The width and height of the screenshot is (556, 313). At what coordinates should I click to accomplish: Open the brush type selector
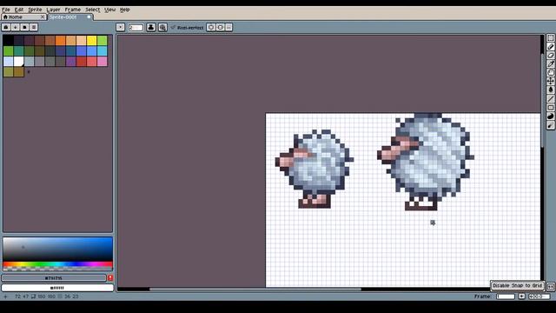[x=121, y=27]
